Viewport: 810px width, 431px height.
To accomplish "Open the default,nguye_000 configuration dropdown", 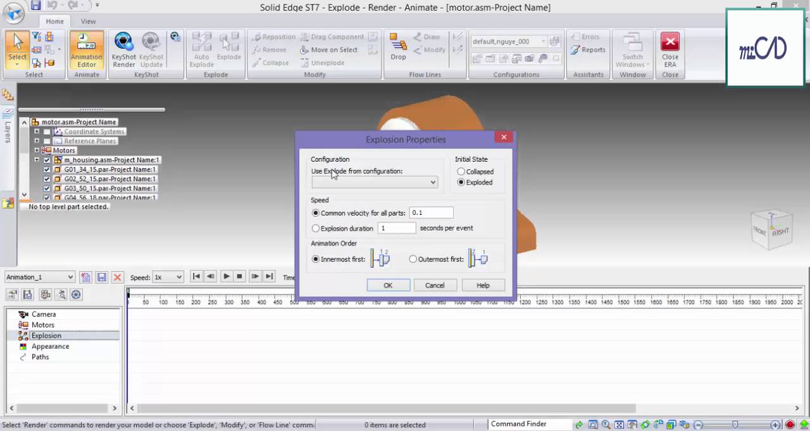I will pyautogui.click(x=509, y=41).
